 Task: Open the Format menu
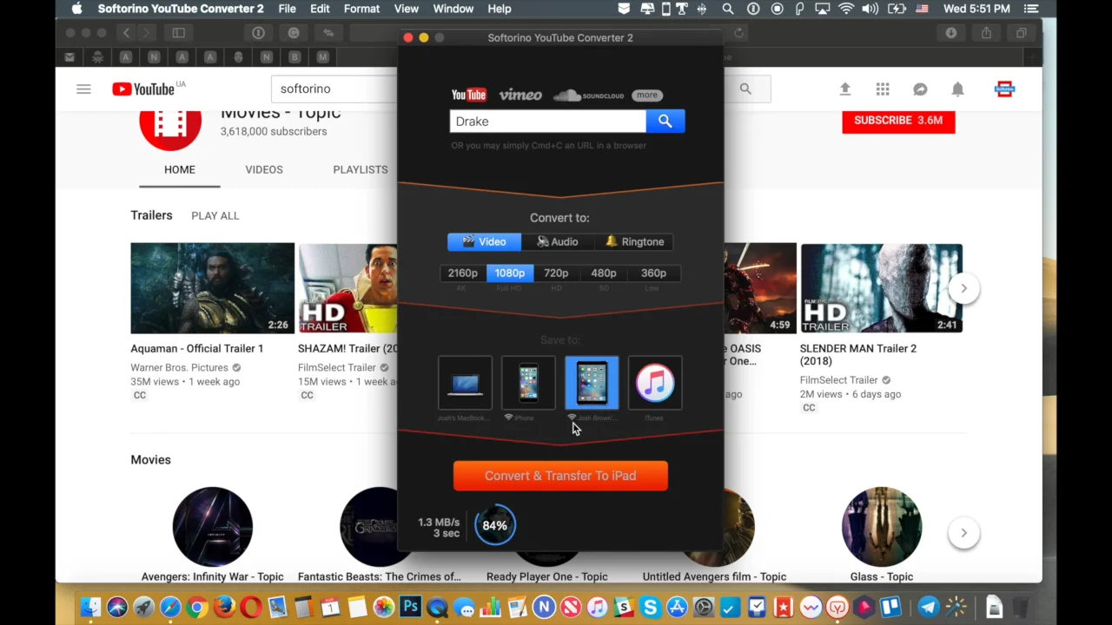(361, 9)
